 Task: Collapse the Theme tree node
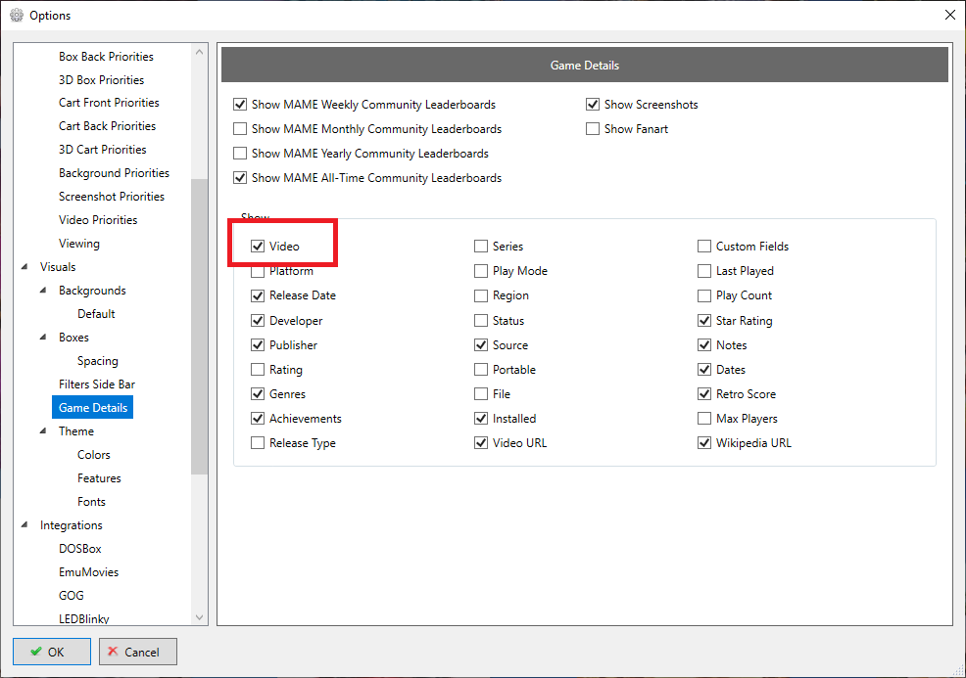click(x=43, y=431)
